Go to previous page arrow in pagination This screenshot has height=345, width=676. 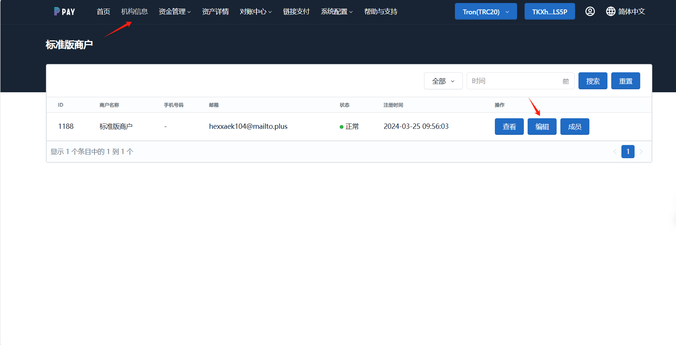[x=615, y=152]
